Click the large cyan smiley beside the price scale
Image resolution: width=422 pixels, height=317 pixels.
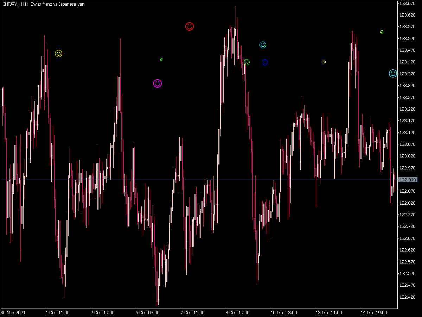[393, 73]
